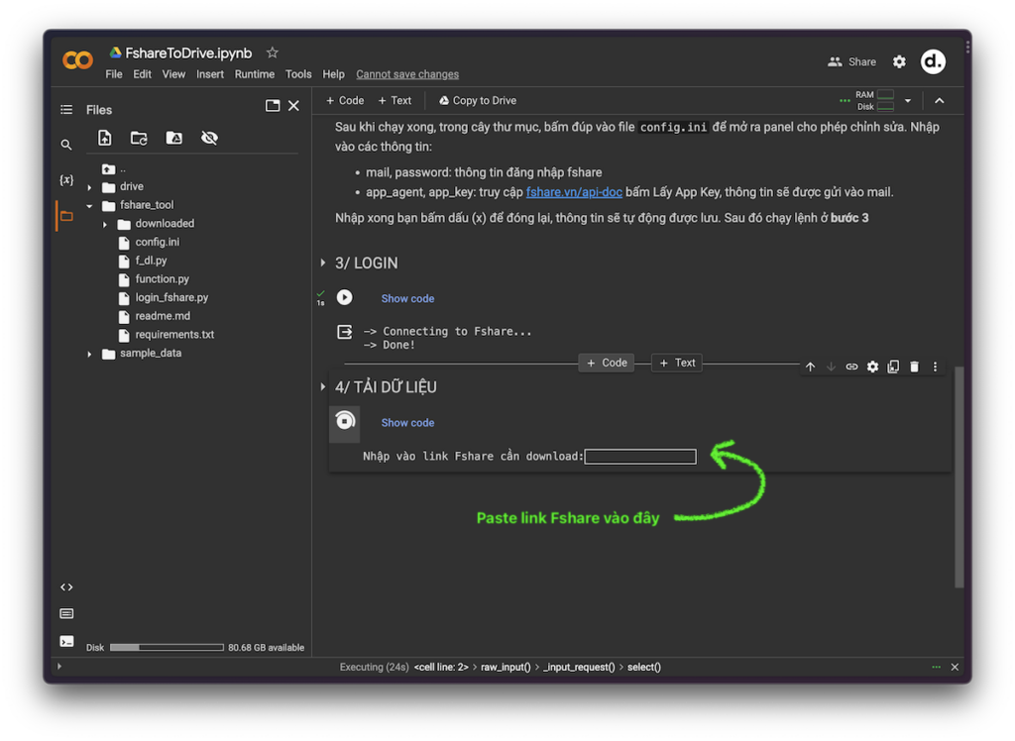Screen dimensions: 1015x741
Task: Collapse the fshare_tool folder
Action: point(89,206)
